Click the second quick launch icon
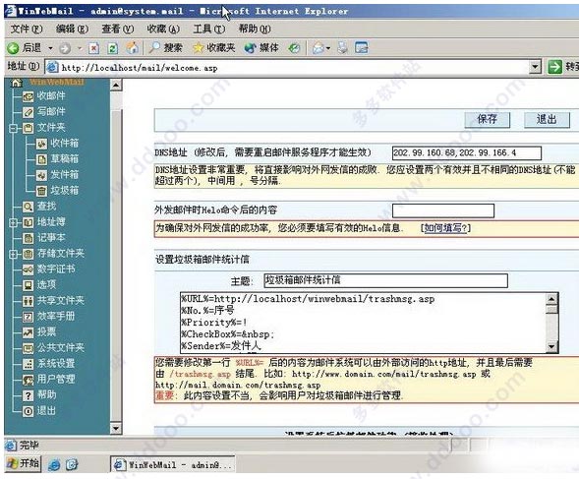This screenshot has width=579, height=479. point(72,464)
